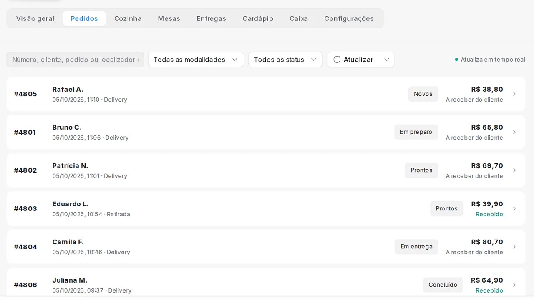Image resolution: width=534 pixels, height=300 pixels.
Task: Expand the Todas as modalidades dropdown
Action: (196, 60)
